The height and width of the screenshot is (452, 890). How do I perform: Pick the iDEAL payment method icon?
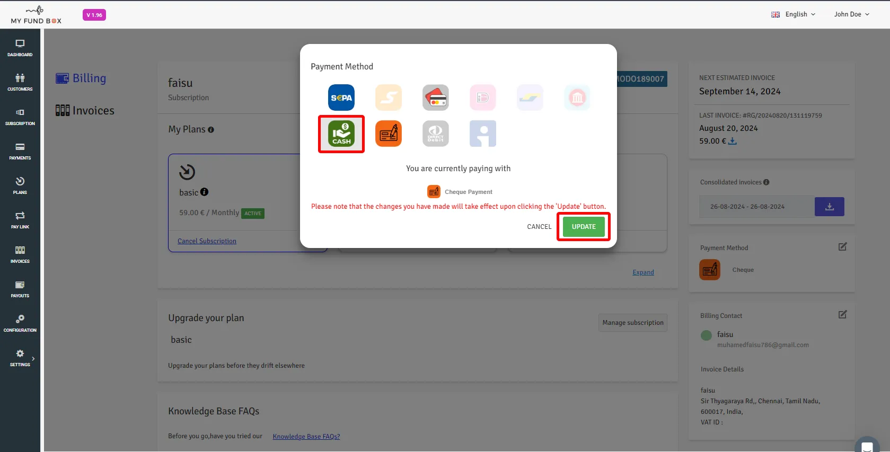click(x=483, y=98)
